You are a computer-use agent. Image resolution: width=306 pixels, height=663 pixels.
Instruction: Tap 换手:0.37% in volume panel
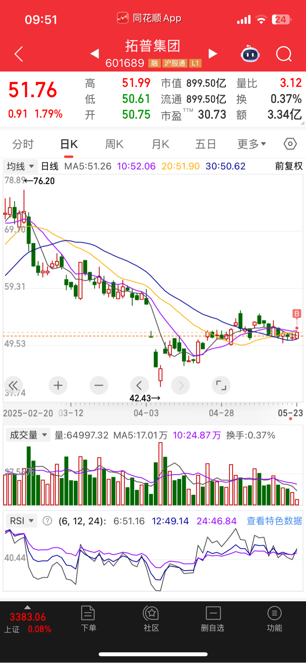pyautogui.click(x=251, y=435)
